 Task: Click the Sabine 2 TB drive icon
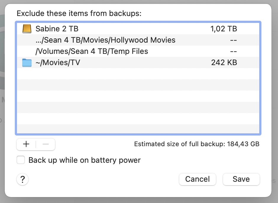tap(27, 29)
